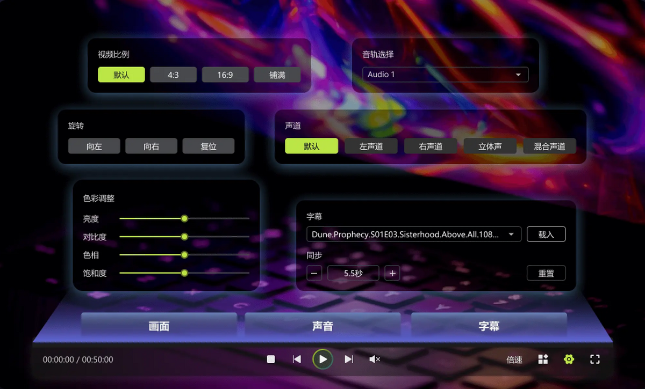645x389 pixels.
Task: Select the 16:9 video ratio
Action: coord(225,75)
